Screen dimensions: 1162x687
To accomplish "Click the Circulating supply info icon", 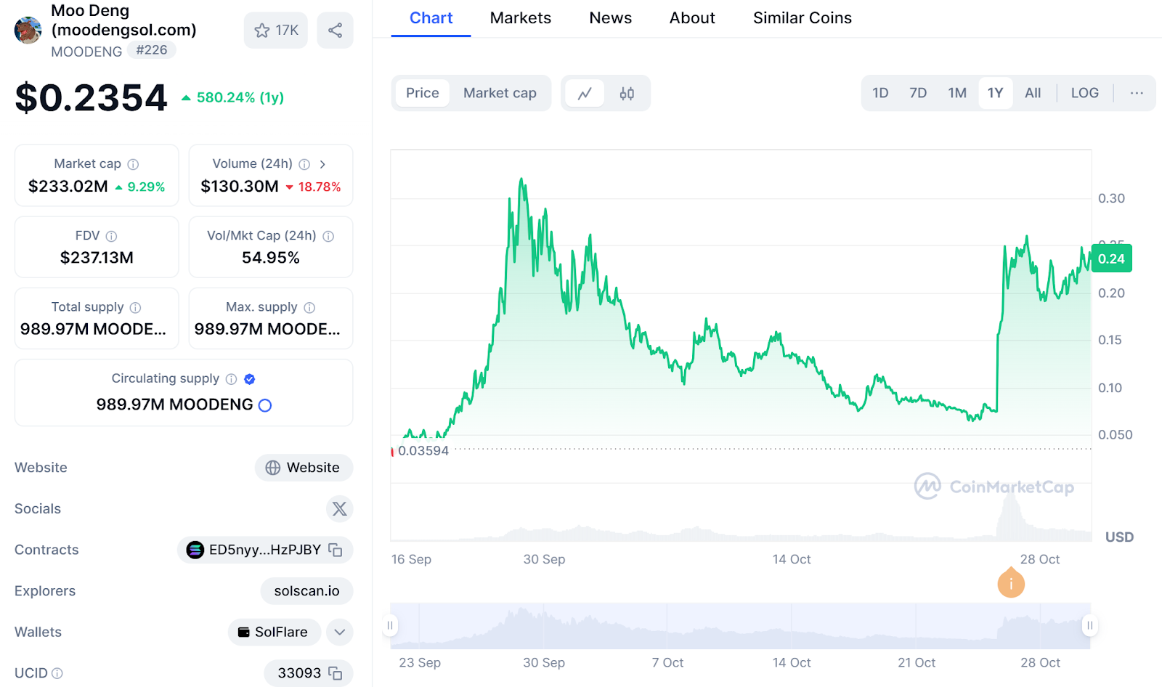I will coord(231,379).
